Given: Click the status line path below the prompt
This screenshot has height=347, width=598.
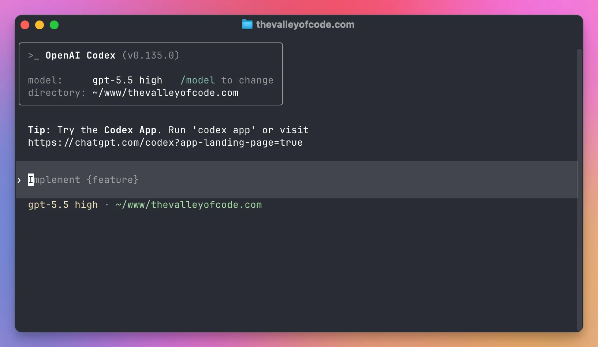Looking at the screenshot, I should point(189,205).
